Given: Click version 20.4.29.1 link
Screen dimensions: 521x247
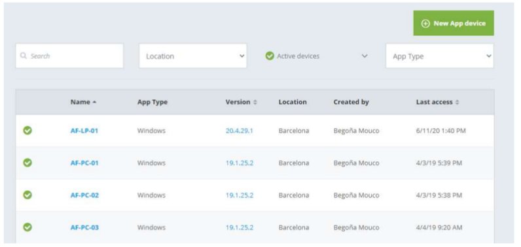Looking at the screenshot, I should [240, 131].
